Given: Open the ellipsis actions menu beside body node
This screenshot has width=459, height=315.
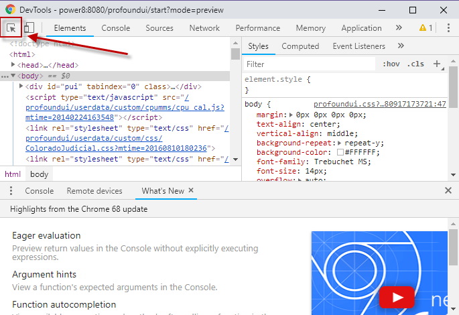Looking at the screenshot, I should point(5,76).
